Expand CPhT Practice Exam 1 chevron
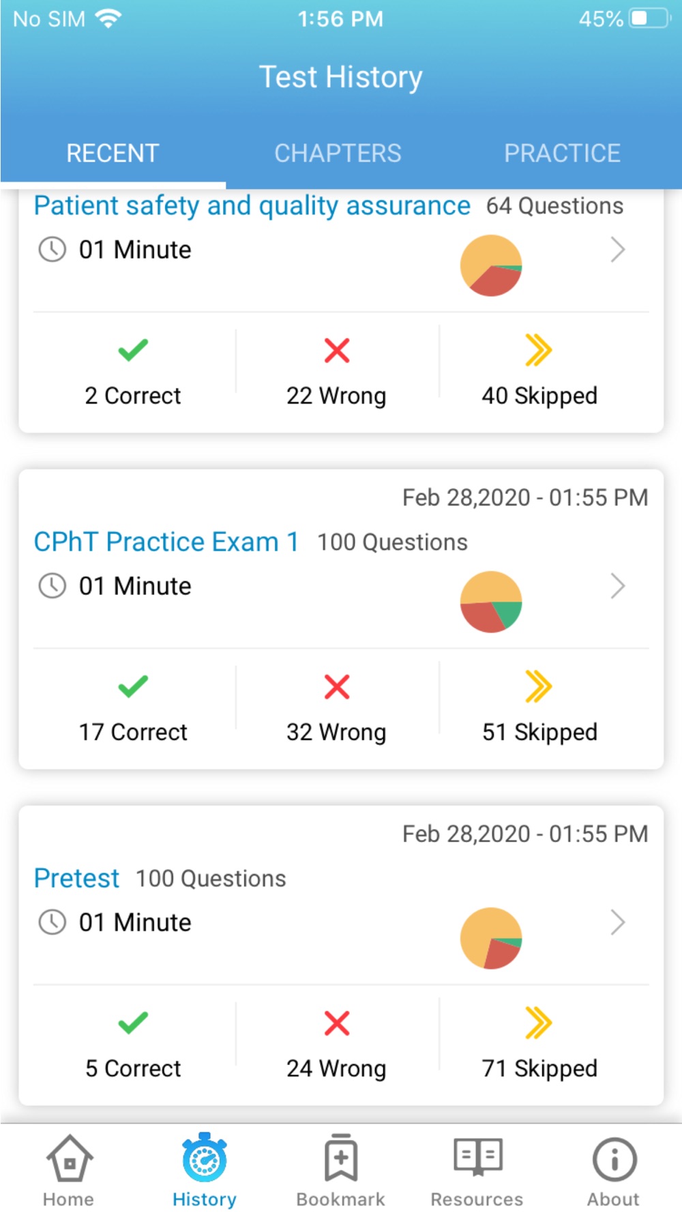The image size is (682, 1213). pyautogui.click(x=618, y=586)
